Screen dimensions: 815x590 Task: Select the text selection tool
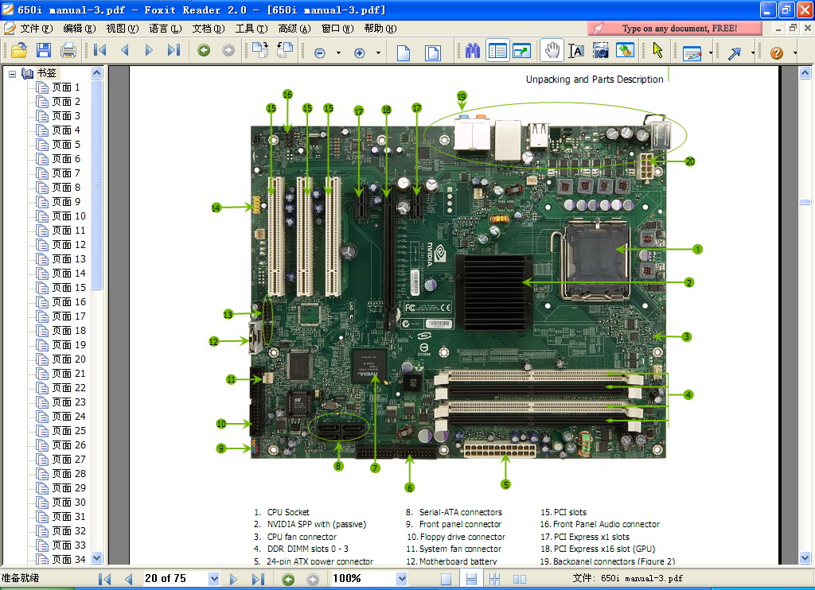coord(576,50)
